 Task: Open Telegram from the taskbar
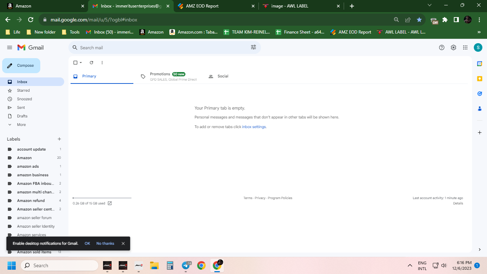[x=186, y=265]
